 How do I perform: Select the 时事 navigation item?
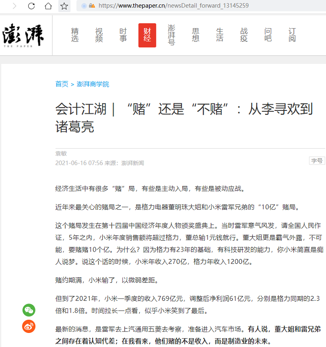[x=123, y=35]
